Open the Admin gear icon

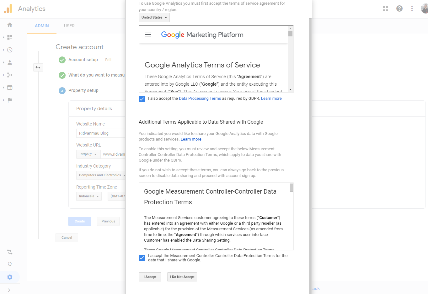(x=10, y=277)
